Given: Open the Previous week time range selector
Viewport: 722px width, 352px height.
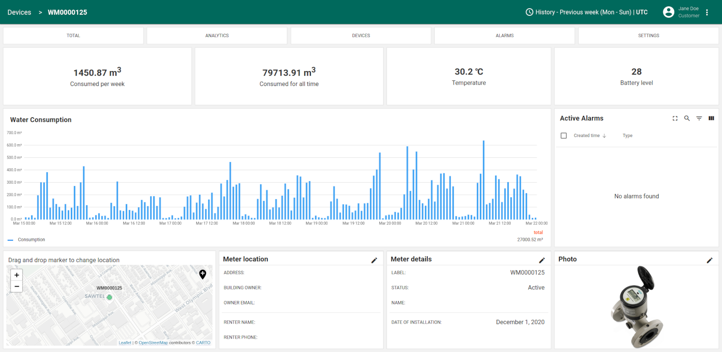Looking at the screenshot, I should click(591, 12).
